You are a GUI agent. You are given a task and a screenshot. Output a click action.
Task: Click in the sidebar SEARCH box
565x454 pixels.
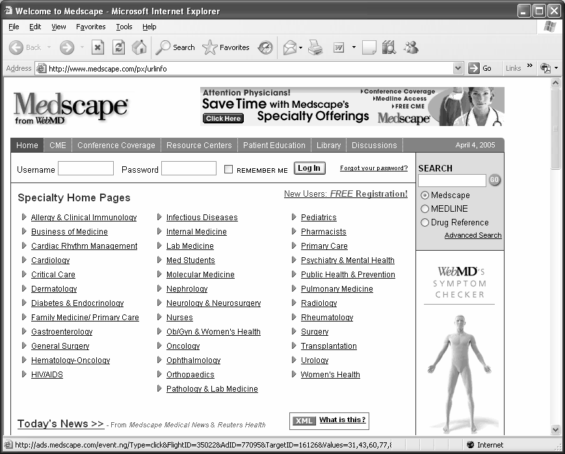click(453, 181)
